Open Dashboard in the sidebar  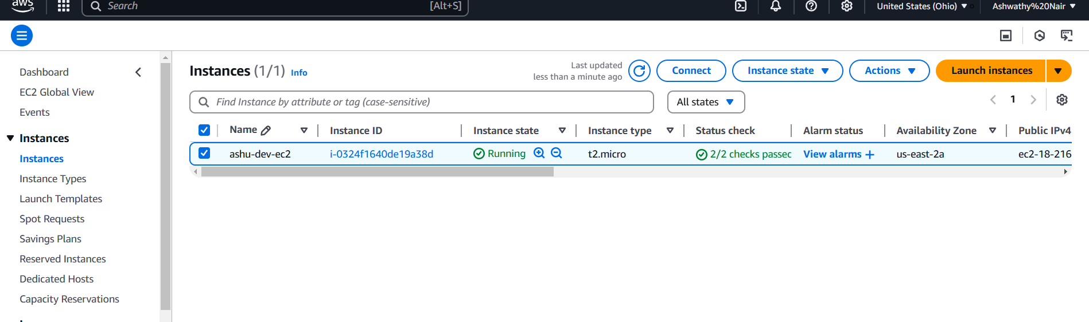[44, 72]
